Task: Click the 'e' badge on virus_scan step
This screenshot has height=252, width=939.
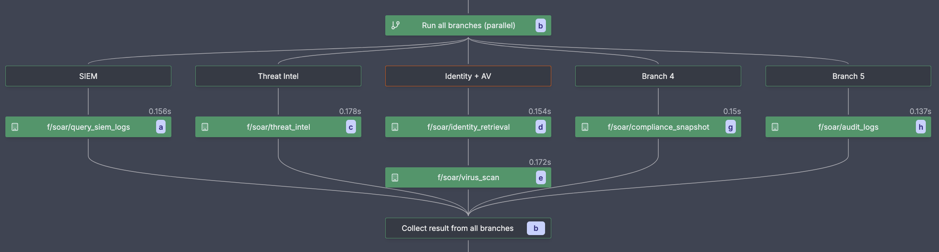Action: pos(541,178)
